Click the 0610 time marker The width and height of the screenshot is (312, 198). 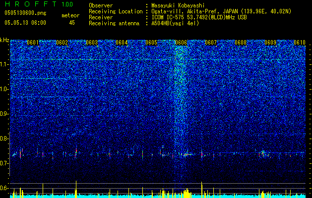pyautogui.click(x=300, y=43)
